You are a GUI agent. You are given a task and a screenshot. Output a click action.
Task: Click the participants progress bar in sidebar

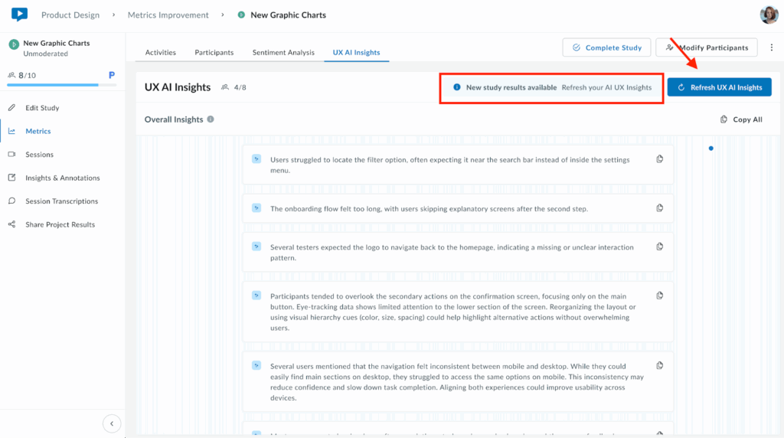61,85
